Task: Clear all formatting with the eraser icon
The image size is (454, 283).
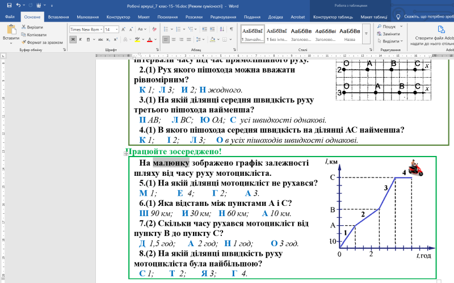Action: click(x=154, y=29)
